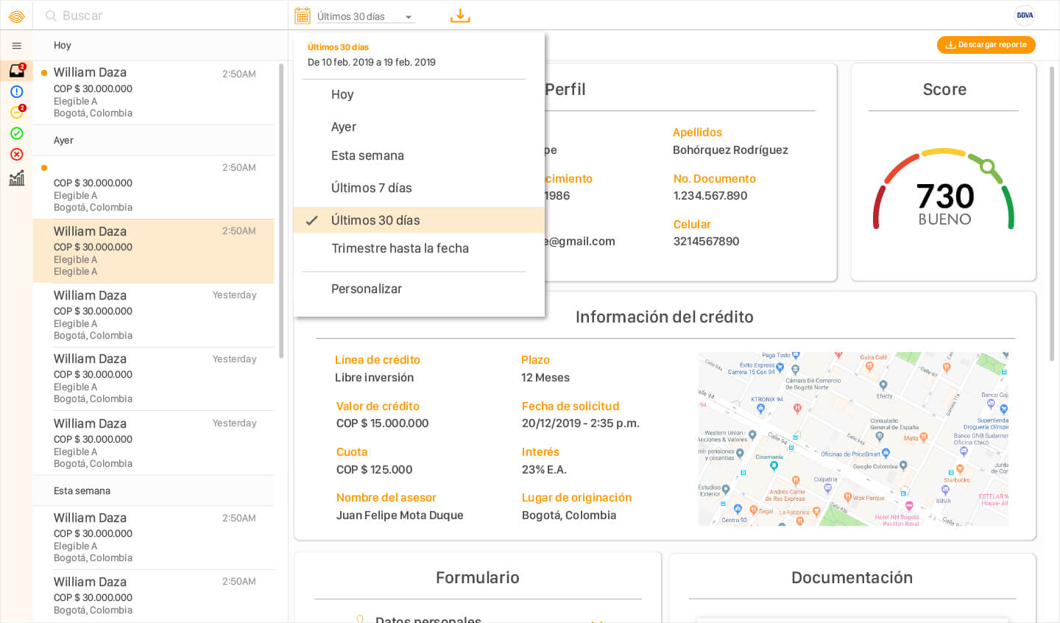Click the score gauge indicator knob
Viewport: 1060px width, 623px height.
(x=987, y=166)
